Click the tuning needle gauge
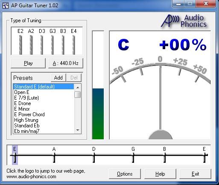Screen dimensions: 219x185 coord(160,85)
